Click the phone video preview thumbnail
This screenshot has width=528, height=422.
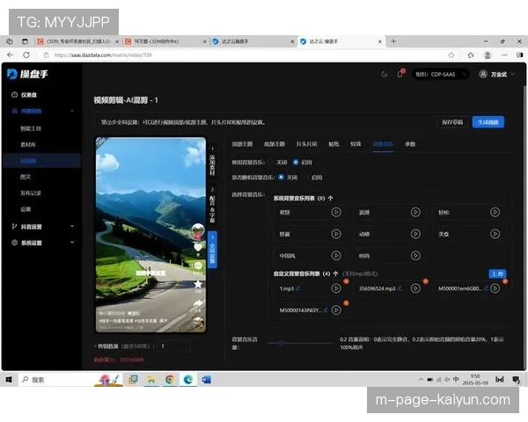[150, 235]
